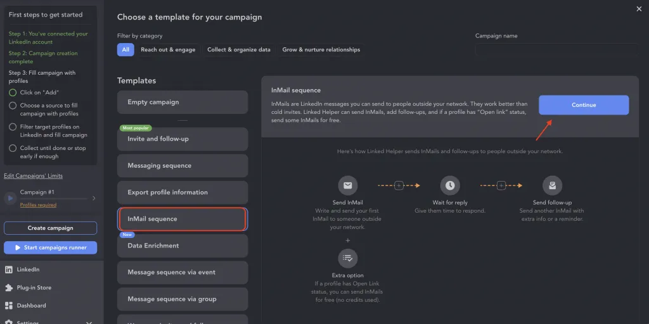649x324 pixels.
Task: Click the Send follow-up icon
Action: tap(552, 185)
